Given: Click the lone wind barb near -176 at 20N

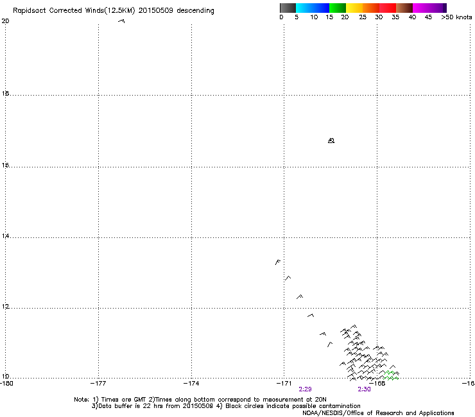Looking at the screenshot, I should pyautogui.click(x=121, y=21).
